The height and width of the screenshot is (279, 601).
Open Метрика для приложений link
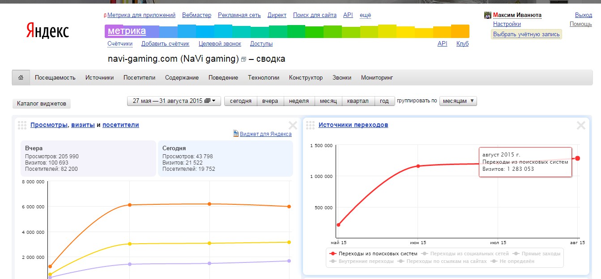tap(141, 15)
